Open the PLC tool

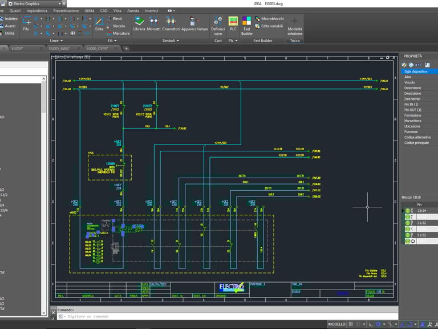(233, 23)
